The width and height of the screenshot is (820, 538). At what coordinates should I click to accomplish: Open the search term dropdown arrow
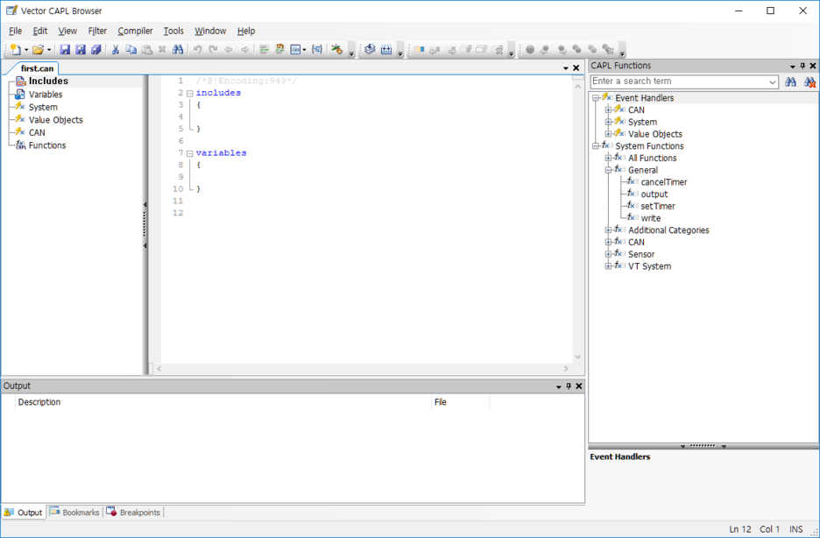[x=773, y=82]
